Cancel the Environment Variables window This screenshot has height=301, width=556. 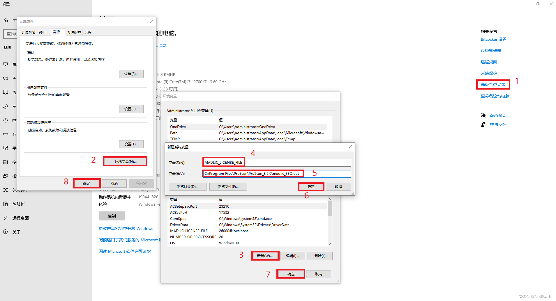[319, 274]
